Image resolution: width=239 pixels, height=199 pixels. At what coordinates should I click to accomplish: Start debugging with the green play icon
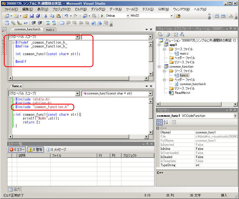(102, 16)
